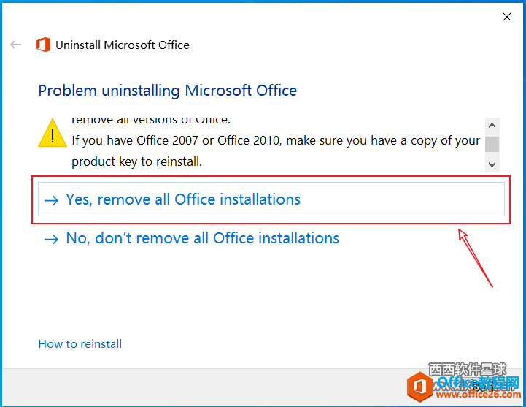Click the arrow icon beside "No, don't remove"
The width and height of the screenshot is (526, 407).
tap(51, 239)
